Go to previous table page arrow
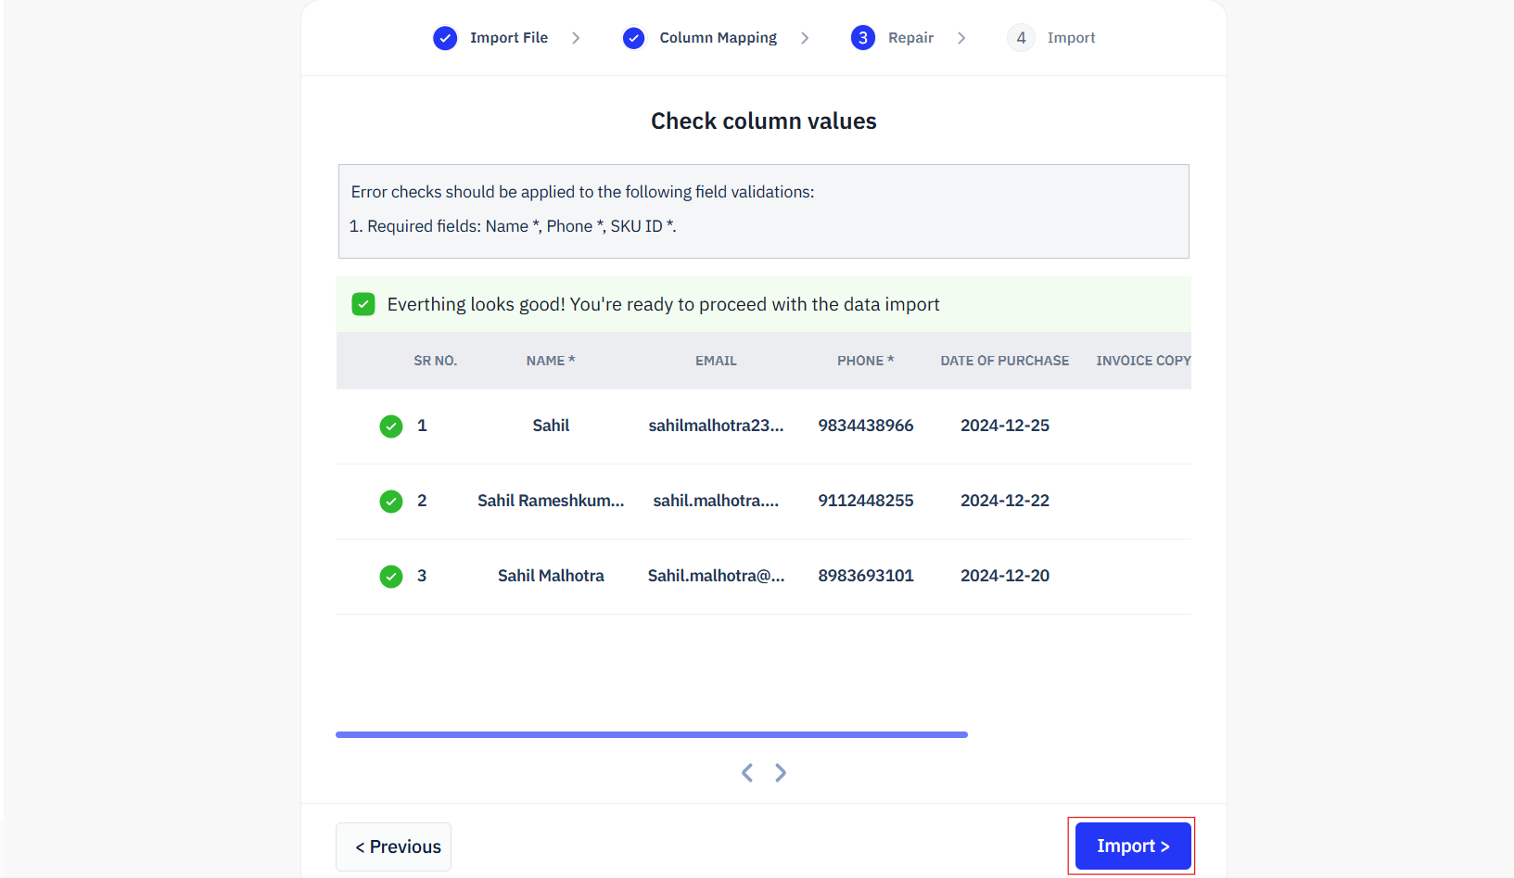 747,772
